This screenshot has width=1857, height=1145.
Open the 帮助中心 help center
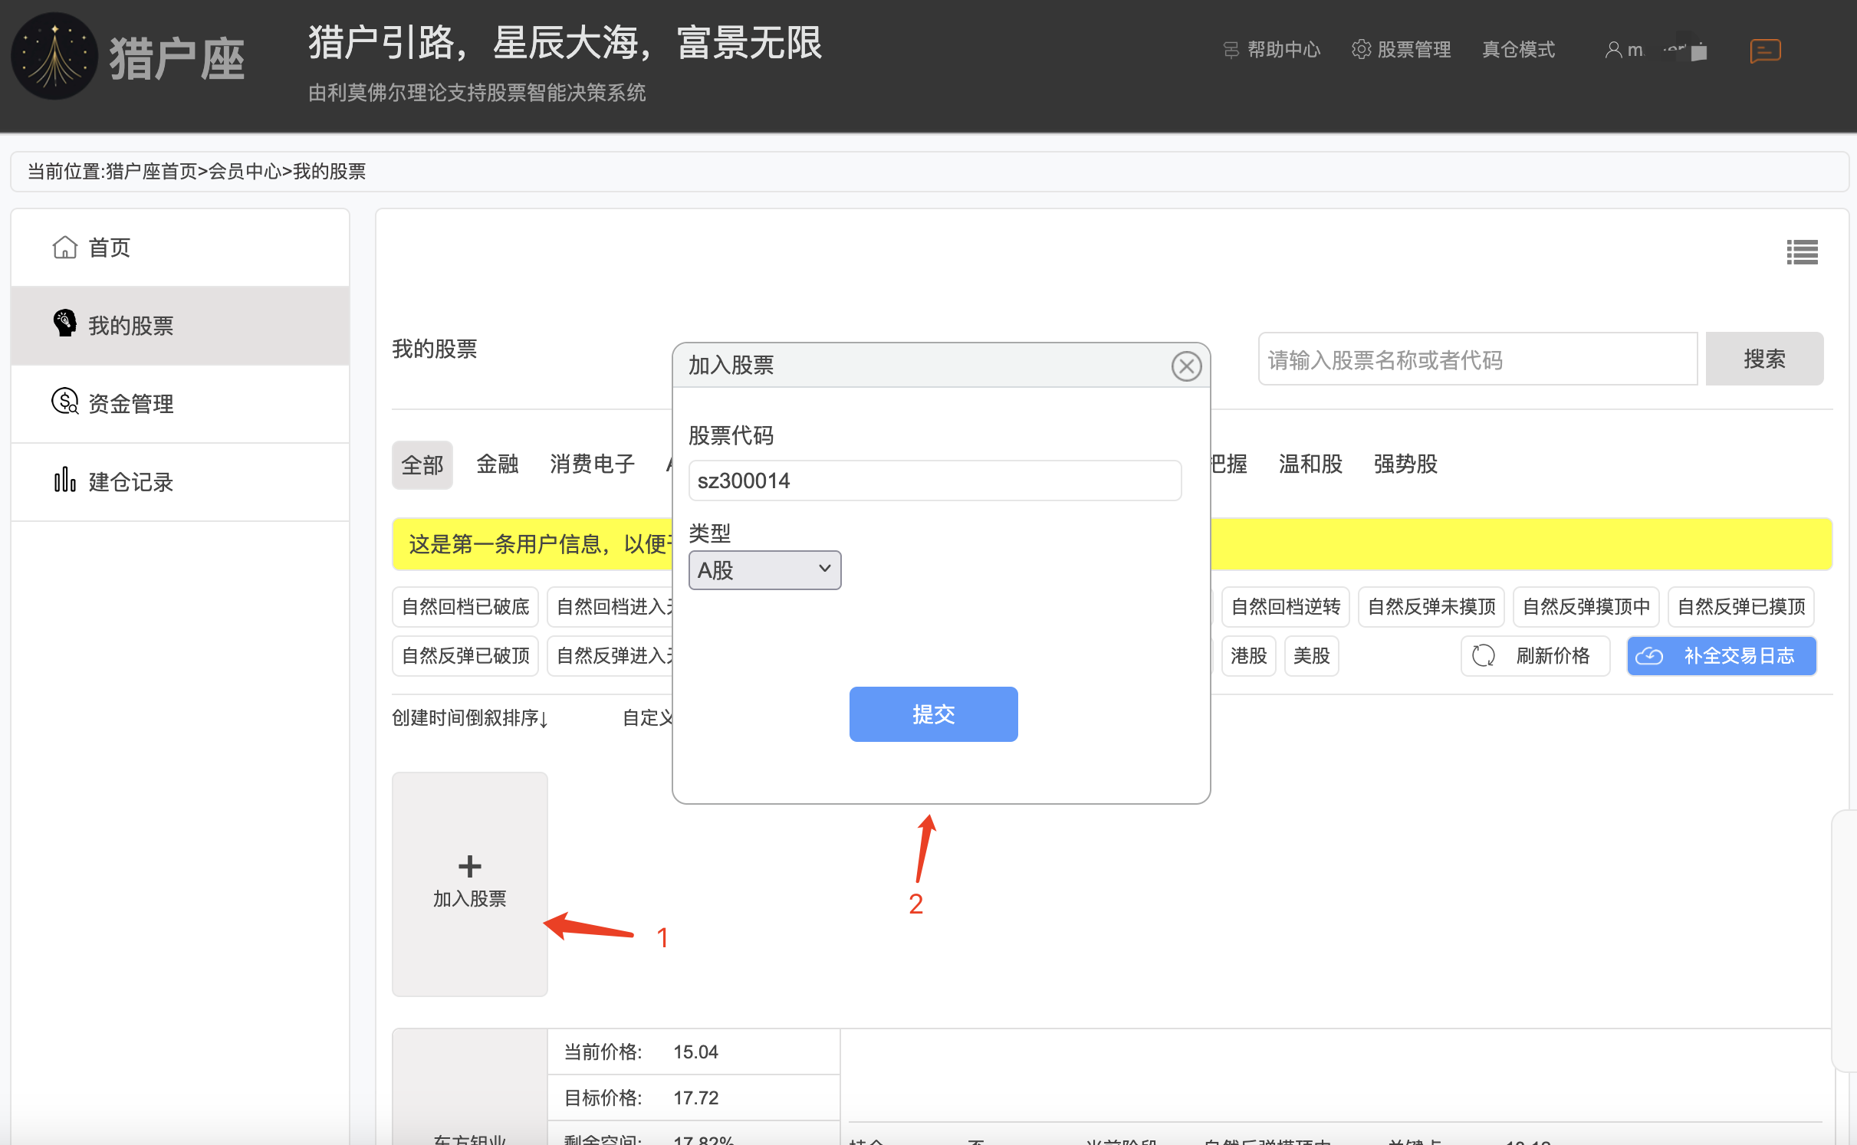pyautogui.click(x=1271, y=50)
